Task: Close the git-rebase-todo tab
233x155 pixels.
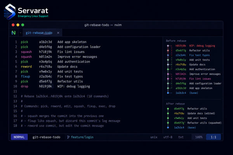Action: (x=58, y=33)
